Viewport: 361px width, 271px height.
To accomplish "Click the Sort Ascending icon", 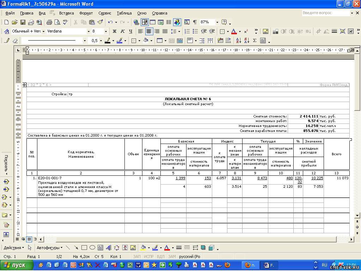I will coord(239,41).
